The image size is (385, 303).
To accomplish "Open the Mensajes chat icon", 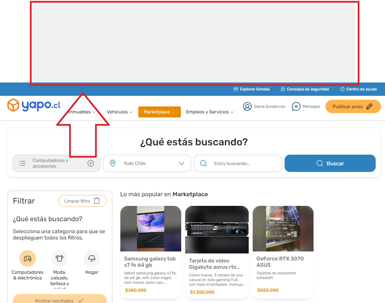I will click(x=296, y=106).
